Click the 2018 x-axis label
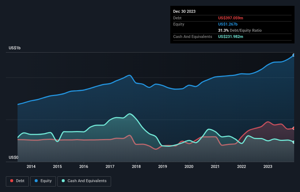This screenshot has height=192, width=300. (136, 166)
